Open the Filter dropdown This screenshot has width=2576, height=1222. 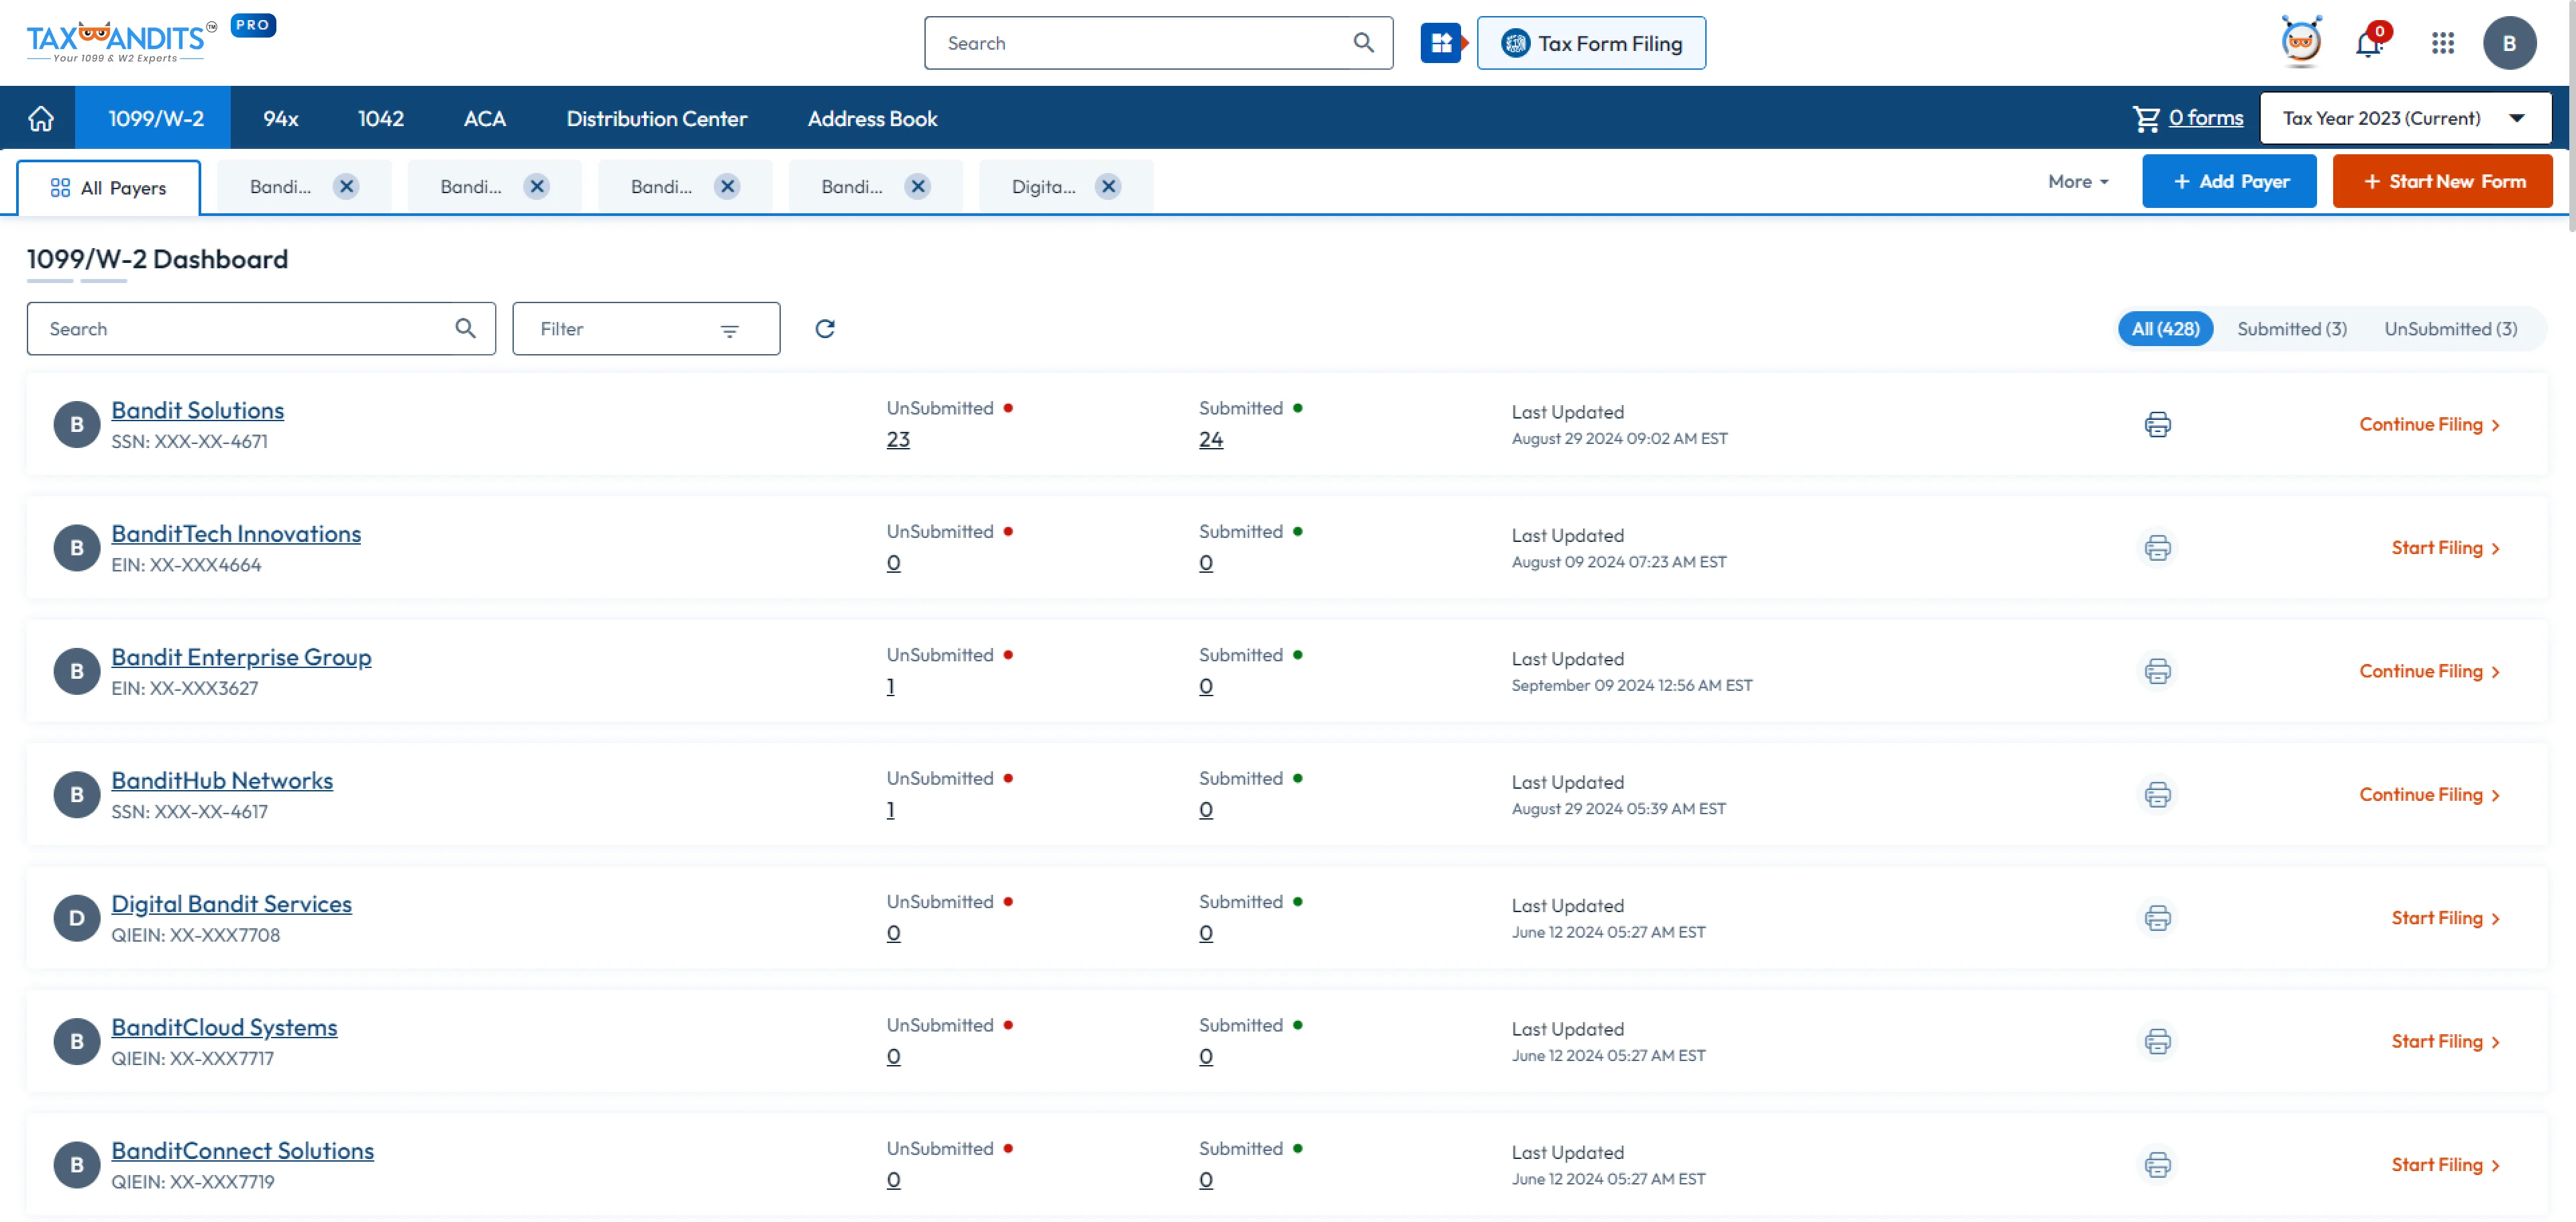(646, 328)
